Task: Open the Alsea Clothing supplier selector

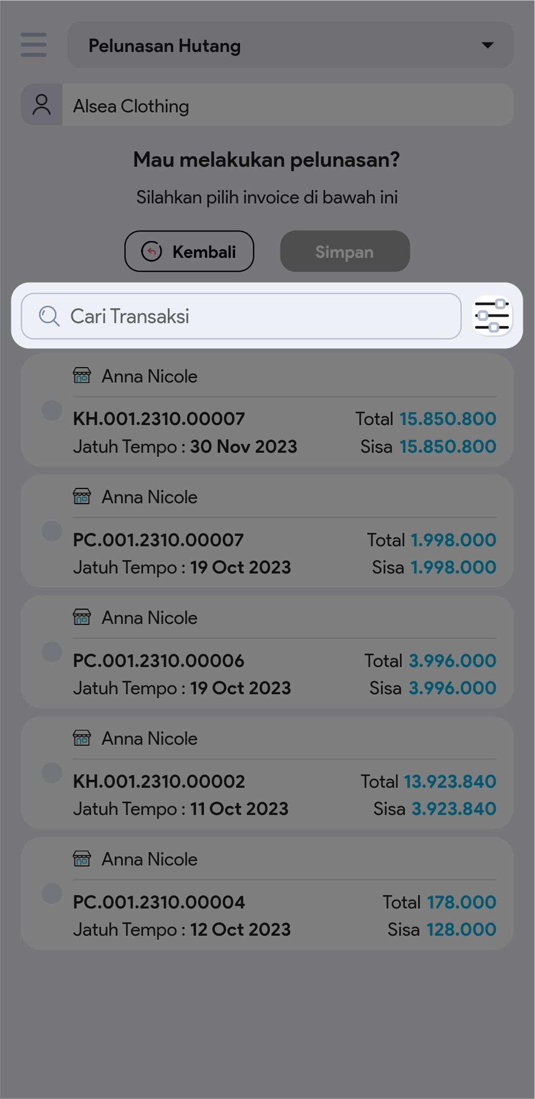Action: click(287, 105)
